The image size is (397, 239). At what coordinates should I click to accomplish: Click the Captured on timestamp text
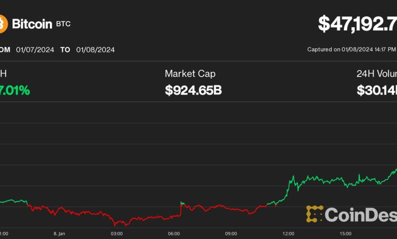[352, 50]
